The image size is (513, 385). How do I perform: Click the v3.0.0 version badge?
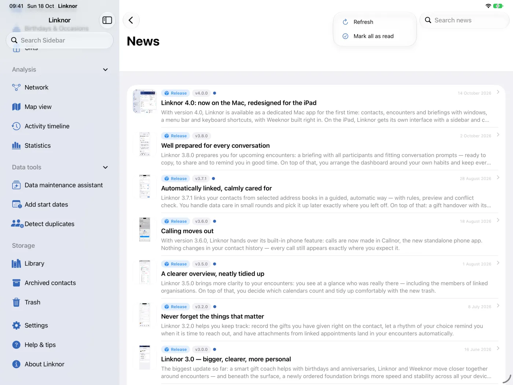point(201,349)
